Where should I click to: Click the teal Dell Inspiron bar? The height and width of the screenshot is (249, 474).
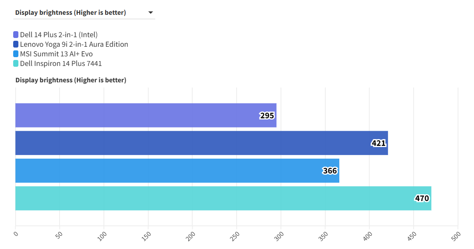tap(216, 198)
